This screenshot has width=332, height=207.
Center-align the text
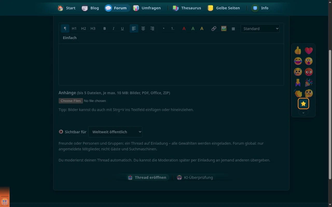(143, 28)
